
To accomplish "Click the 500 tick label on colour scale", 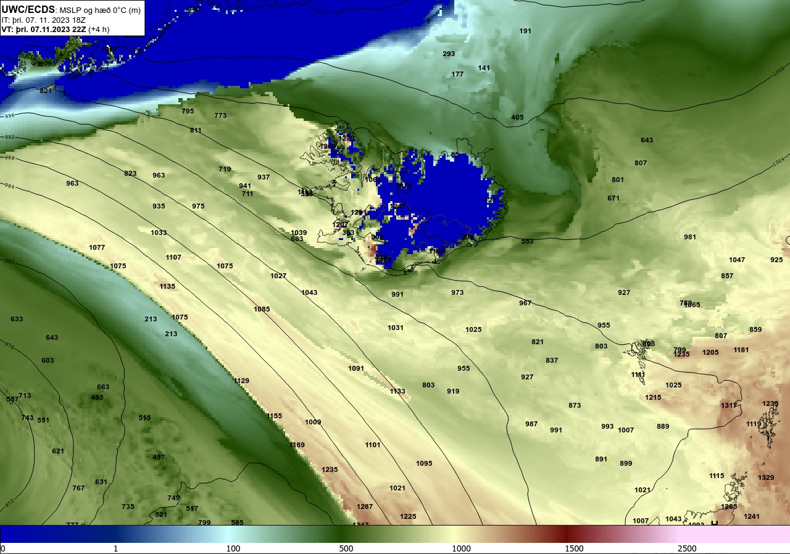I will pyautogui.click(x=346, y=548).
